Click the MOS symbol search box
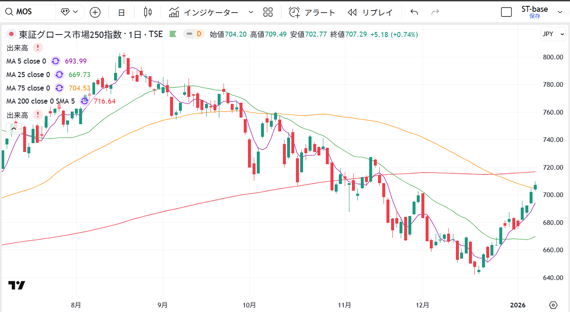This screenshot has height=312, width=570. point(29,12)
